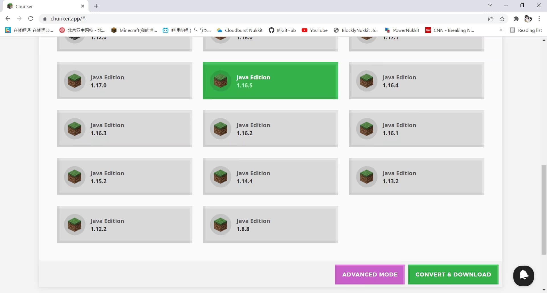Expand the hidden bookmarks chevron

[x=501, y=30]
